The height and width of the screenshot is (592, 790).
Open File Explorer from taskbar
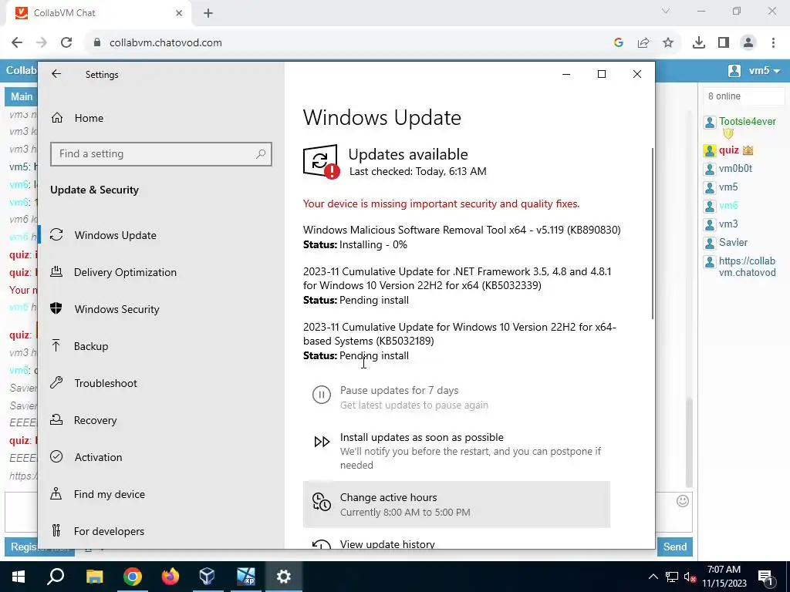point(94,577)
